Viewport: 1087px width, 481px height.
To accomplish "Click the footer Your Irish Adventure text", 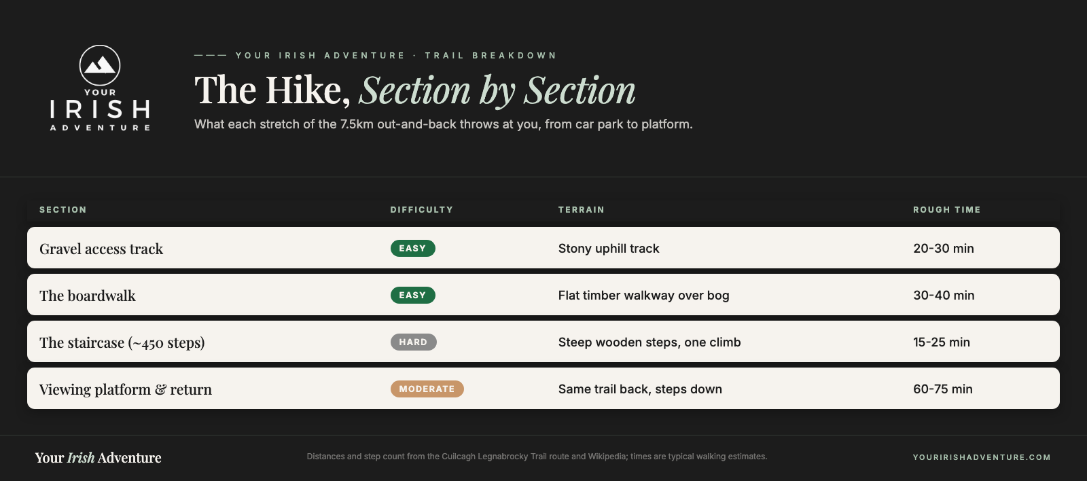I will 99,458.
